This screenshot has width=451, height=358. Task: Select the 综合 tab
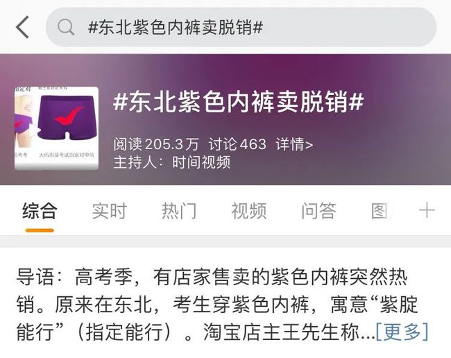pos(40,211)
